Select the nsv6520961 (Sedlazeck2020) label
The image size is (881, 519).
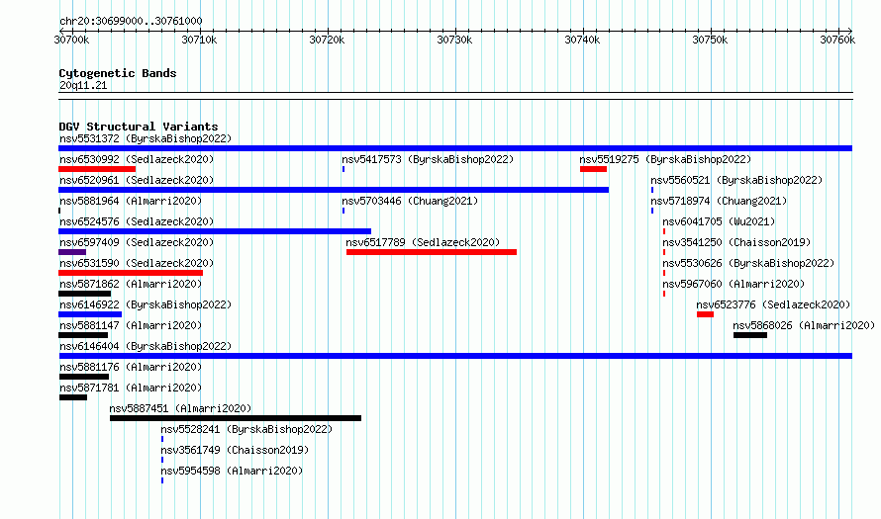click(x=137, y=180)
